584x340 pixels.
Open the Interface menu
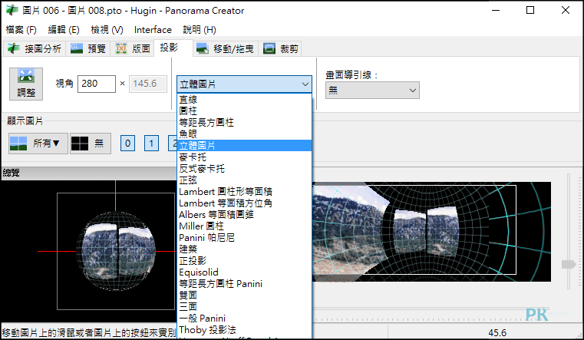(153, 30)
